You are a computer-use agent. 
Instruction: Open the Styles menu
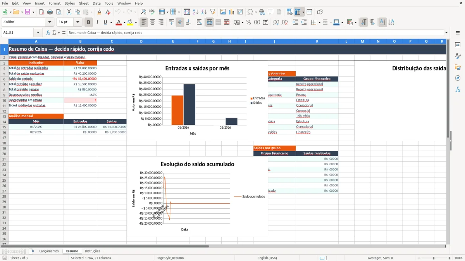70,3
